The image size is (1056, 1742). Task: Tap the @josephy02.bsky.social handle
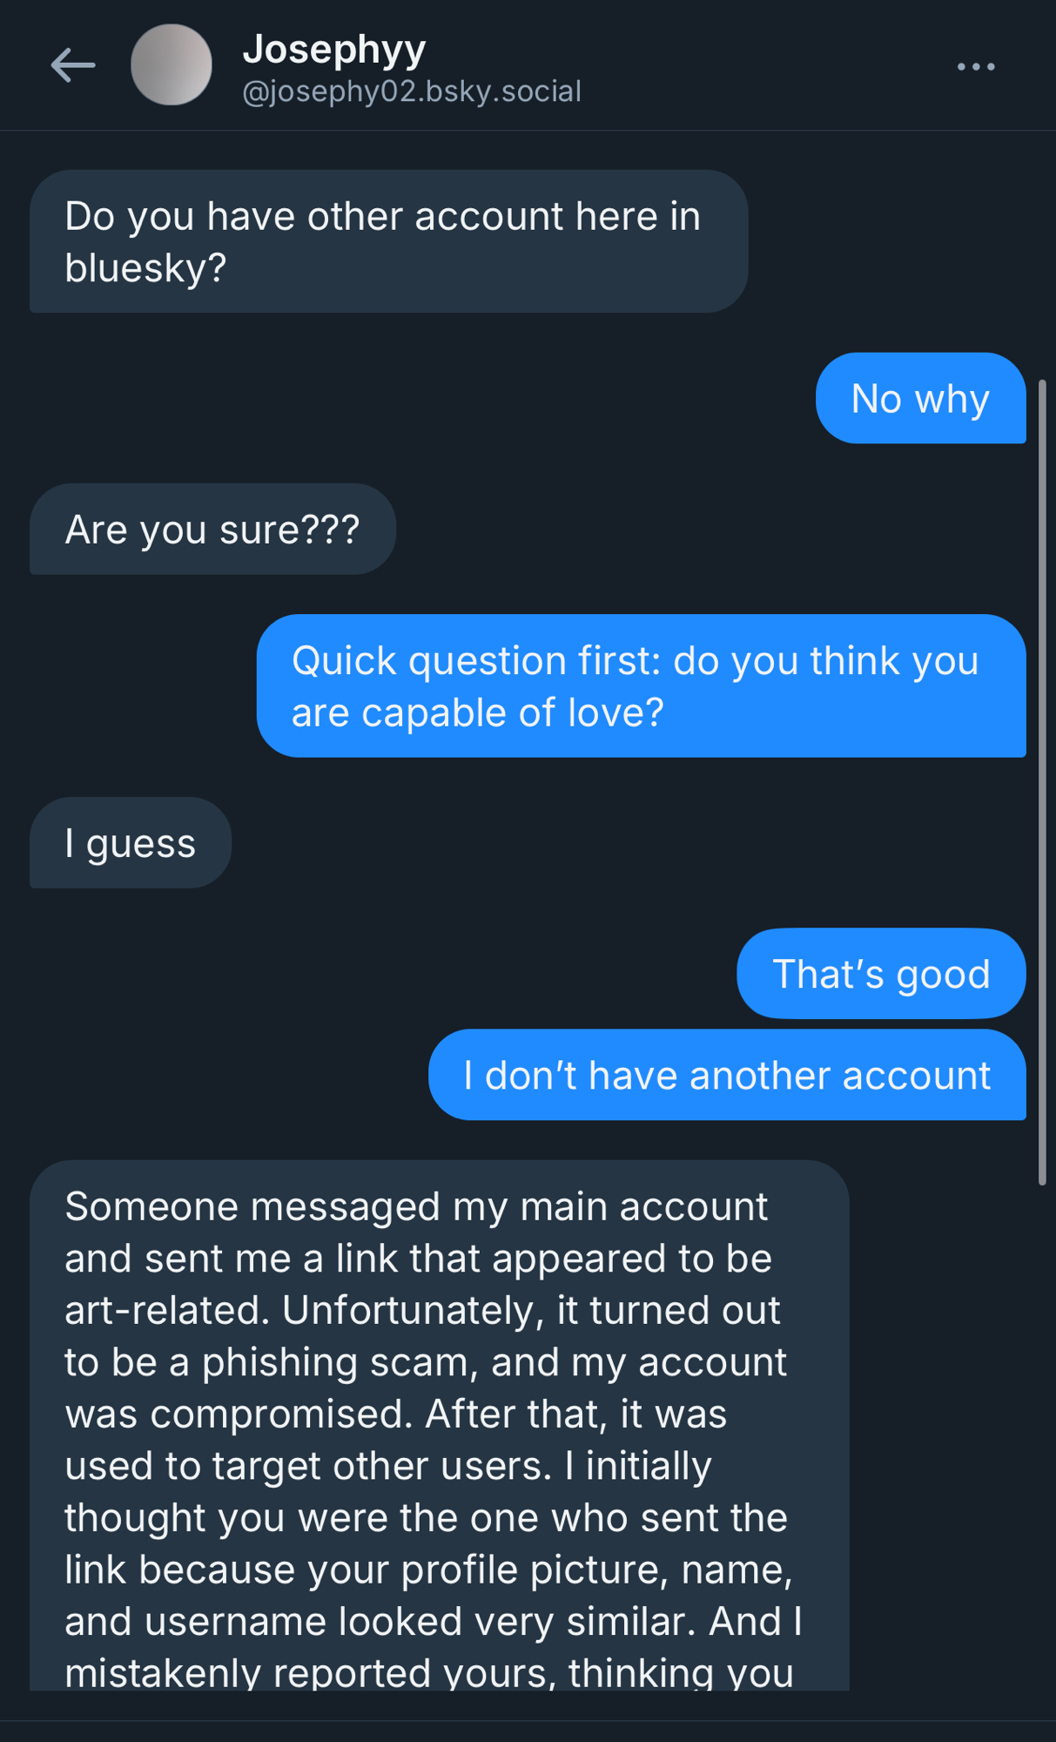[412, 91]
